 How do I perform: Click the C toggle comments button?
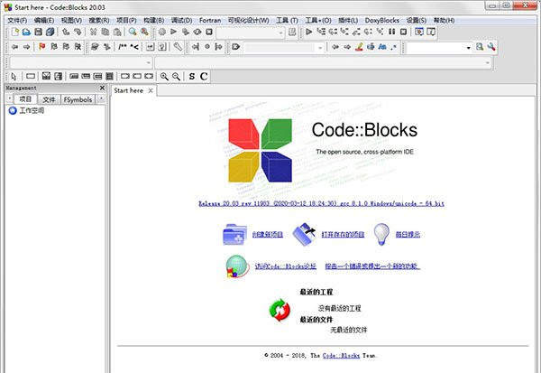204,77
